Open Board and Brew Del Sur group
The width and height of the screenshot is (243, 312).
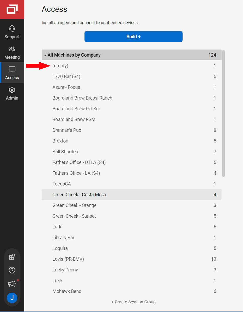click(x=132, y=109)
